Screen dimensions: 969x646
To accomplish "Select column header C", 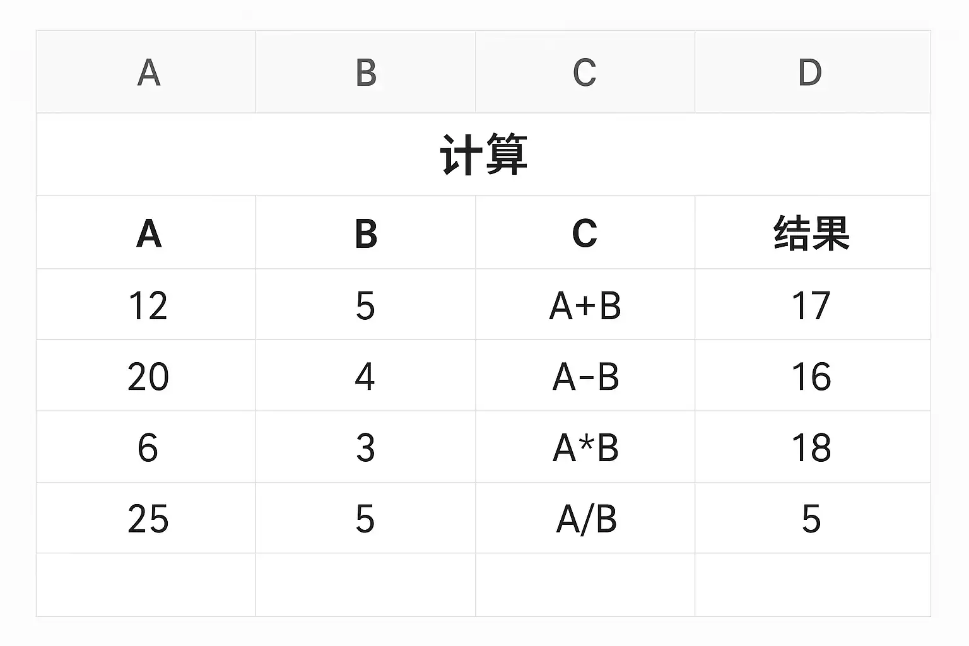I will [585, 72].
